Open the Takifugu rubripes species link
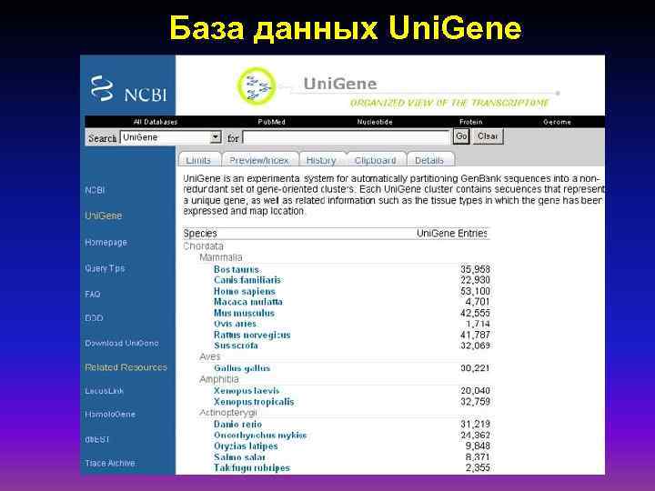Viewport: 655px width, 491px height. click(x=251, y=467)
